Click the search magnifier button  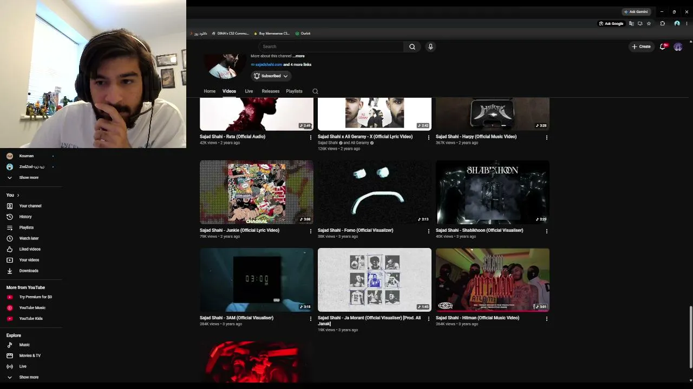412,46
